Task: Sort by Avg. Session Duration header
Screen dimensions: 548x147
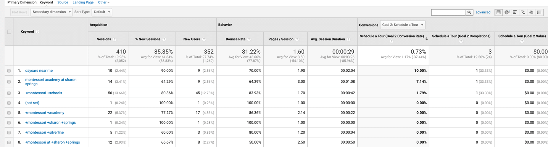Action: (328, 39)
